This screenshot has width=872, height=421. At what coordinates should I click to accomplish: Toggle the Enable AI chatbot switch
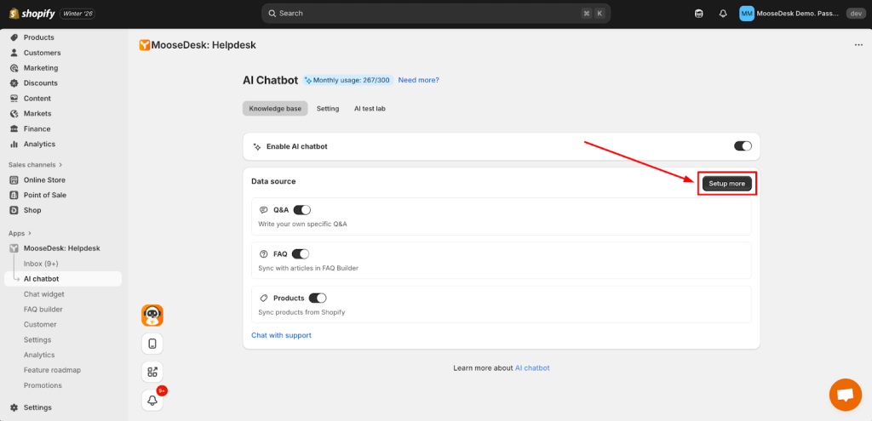coord(743,146)
